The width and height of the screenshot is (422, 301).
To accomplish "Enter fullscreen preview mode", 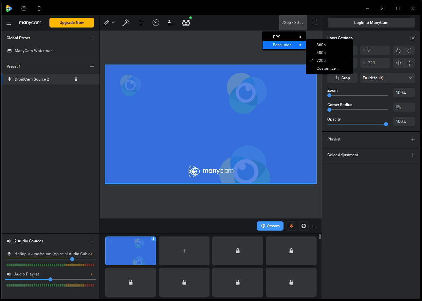I will coord(314,23).
